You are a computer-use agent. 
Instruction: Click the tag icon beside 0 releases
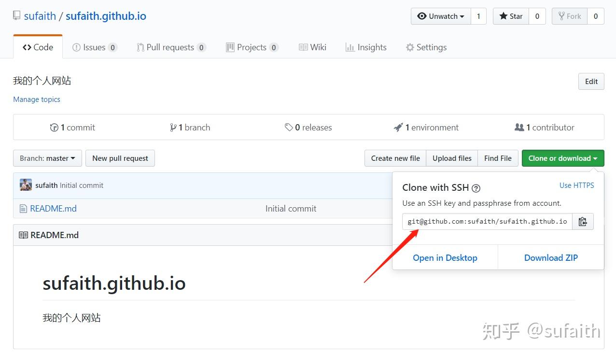click(289, 128)
